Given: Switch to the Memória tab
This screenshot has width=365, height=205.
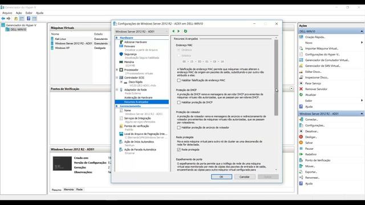Looking at the screenshot, I should coord(68,190).
